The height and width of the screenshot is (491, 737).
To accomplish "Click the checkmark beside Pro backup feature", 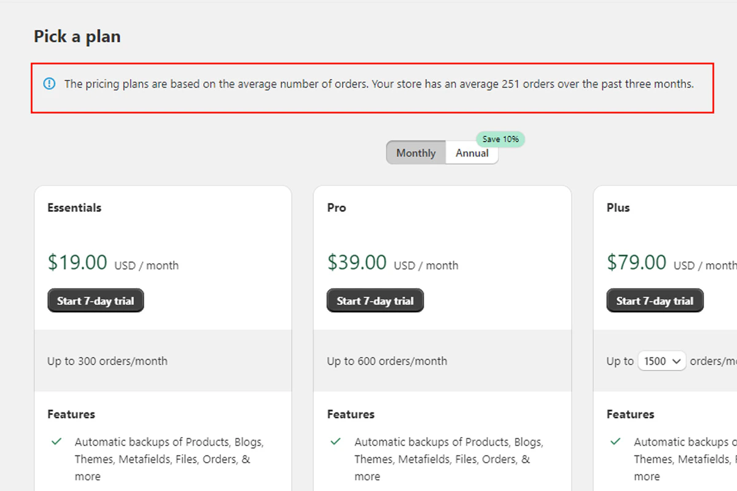I will [x=335, y=441].
